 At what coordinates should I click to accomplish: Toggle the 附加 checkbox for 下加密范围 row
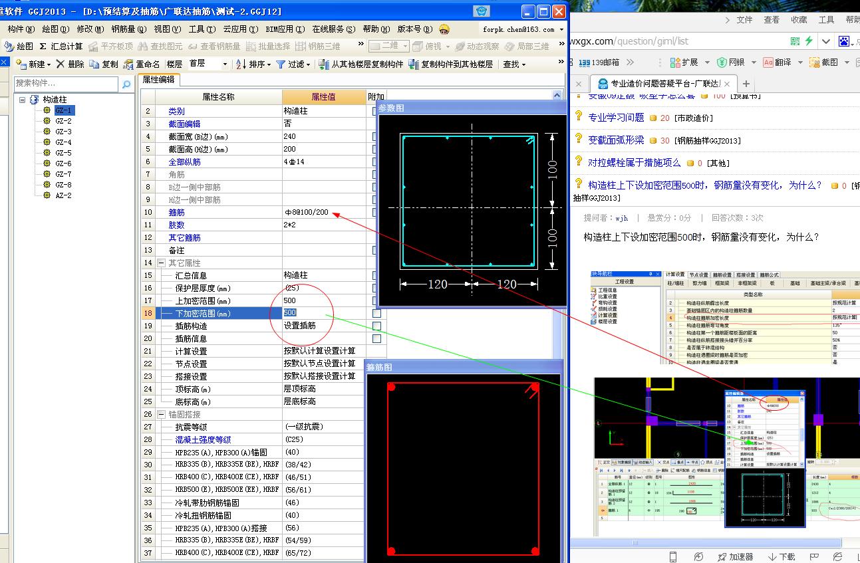376,313
